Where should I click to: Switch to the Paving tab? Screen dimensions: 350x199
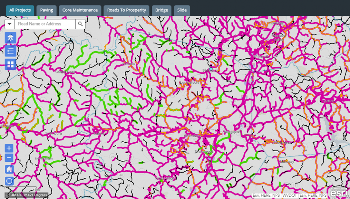46,10
